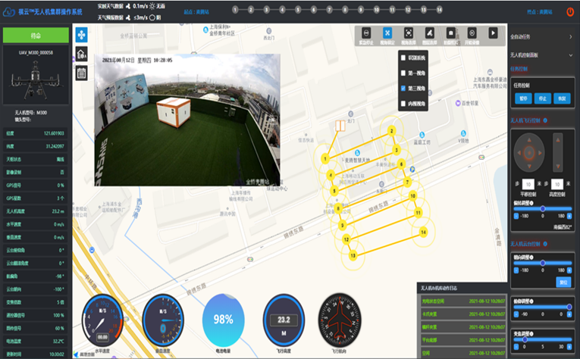Collapse the 无人机控制面板 section
Image resolution: width=580 pixels, height=359 pixels.
[570, 55]
